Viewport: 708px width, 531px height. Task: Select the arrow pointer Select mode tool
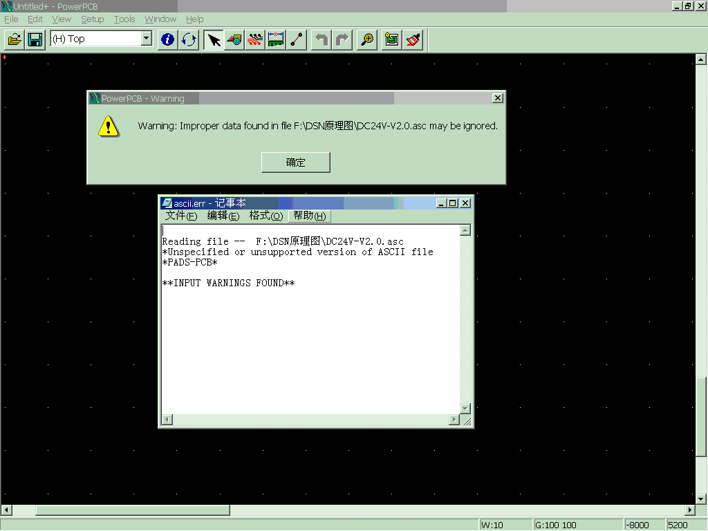214,39
